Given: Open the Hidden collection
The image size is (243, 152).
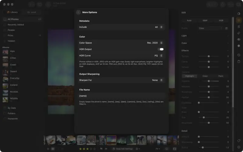Looking at the screenshot, I should pos(22,41).
